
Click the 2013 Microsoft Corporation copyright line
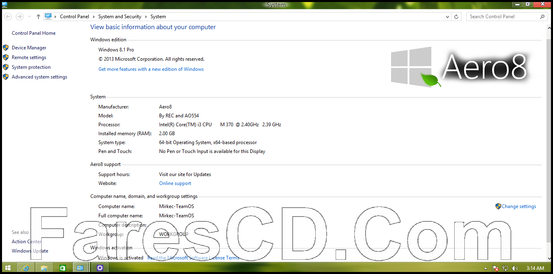click(151, 59)
